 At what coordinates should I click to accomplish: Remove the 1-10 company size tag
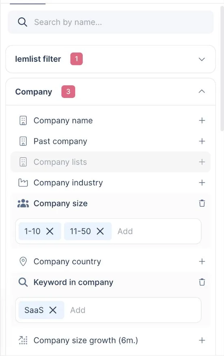point(50,231)
